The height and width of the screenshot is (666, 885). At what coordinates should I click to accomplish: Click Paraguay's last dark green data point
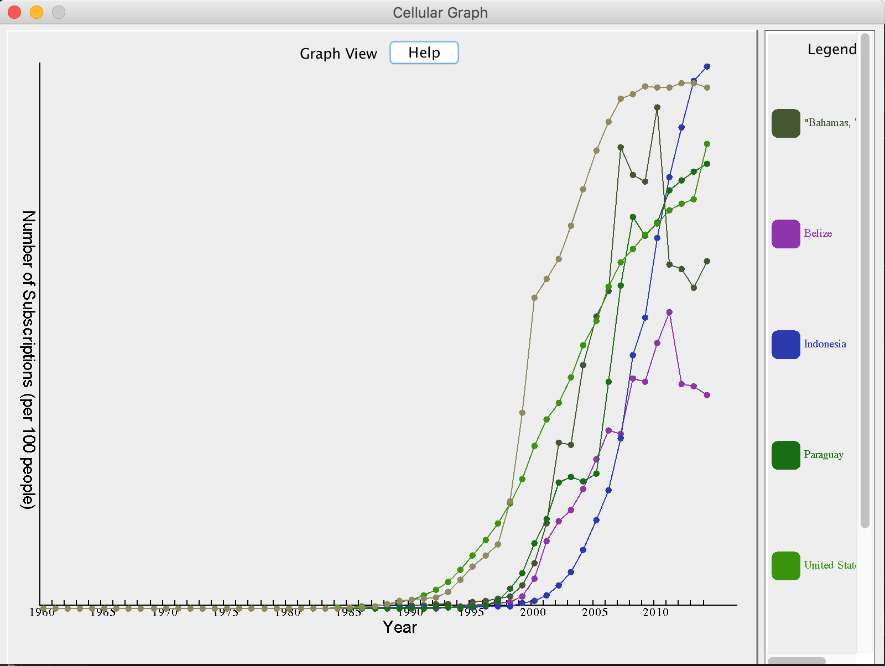pyautogui.click(x=707, y=164)
